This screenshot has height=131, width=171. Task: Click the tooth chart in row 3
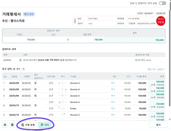click(x=63, y=96)
